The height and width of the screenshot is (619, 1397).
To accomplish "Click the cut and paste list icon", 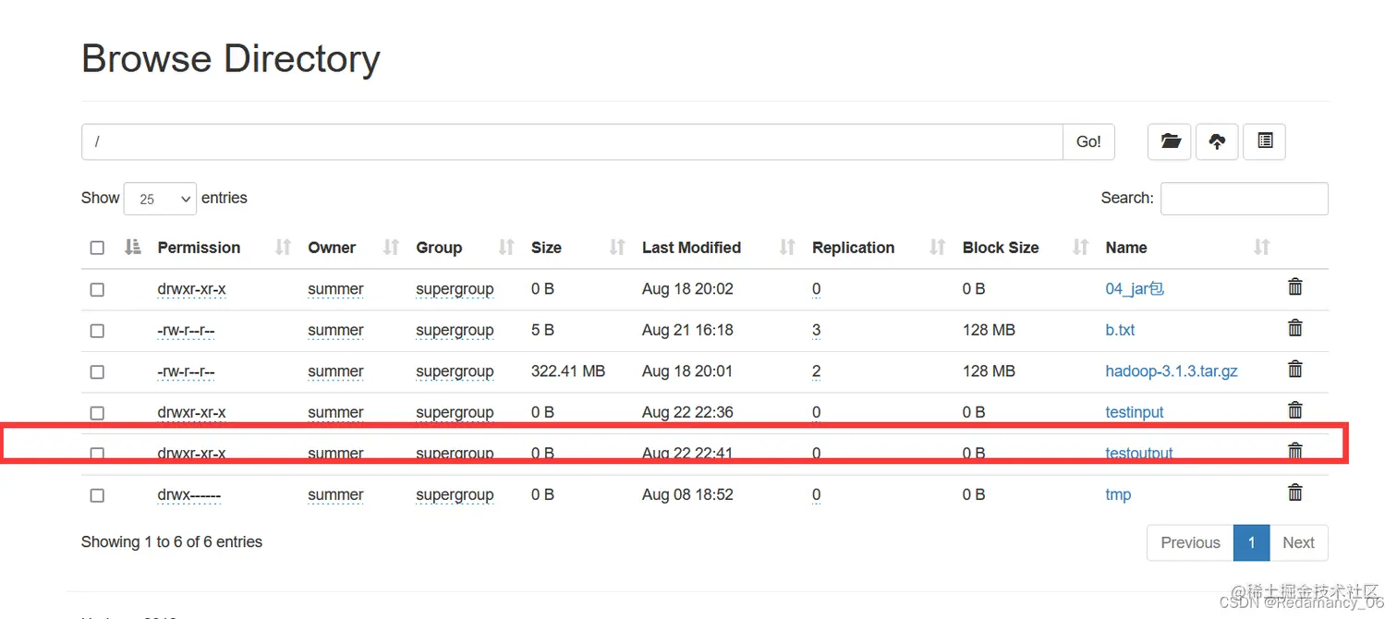I will click(x=1265, y=141).
